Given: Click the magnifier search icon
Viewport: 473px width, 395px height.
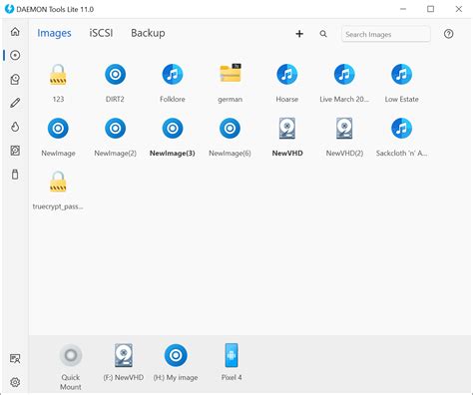Looking at the screenshot, I should coord(323,34).
